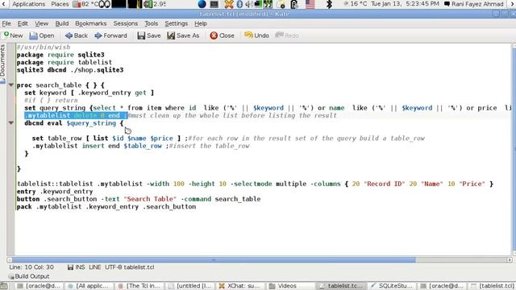Image resolution: width=516 pixels, height=290 pixels.
Task: Go Back using the toolbar arrow
Action: tap(77, 35)
